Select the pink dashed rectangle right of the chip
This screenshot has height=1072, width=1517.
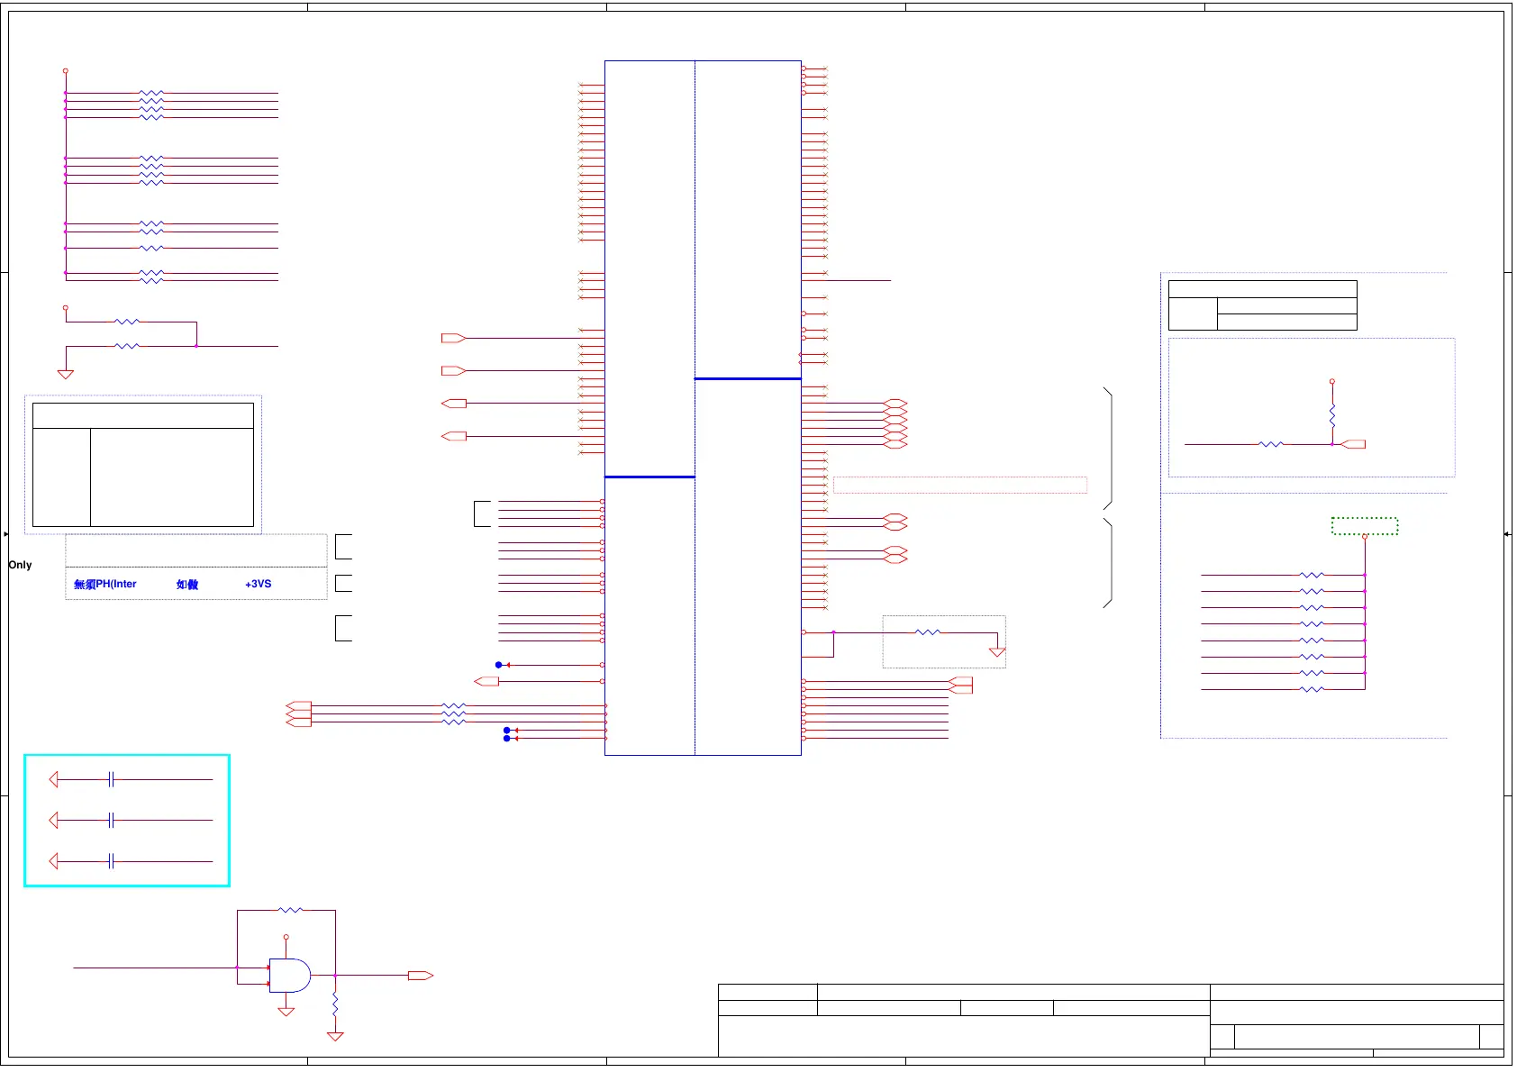[960, 485]
